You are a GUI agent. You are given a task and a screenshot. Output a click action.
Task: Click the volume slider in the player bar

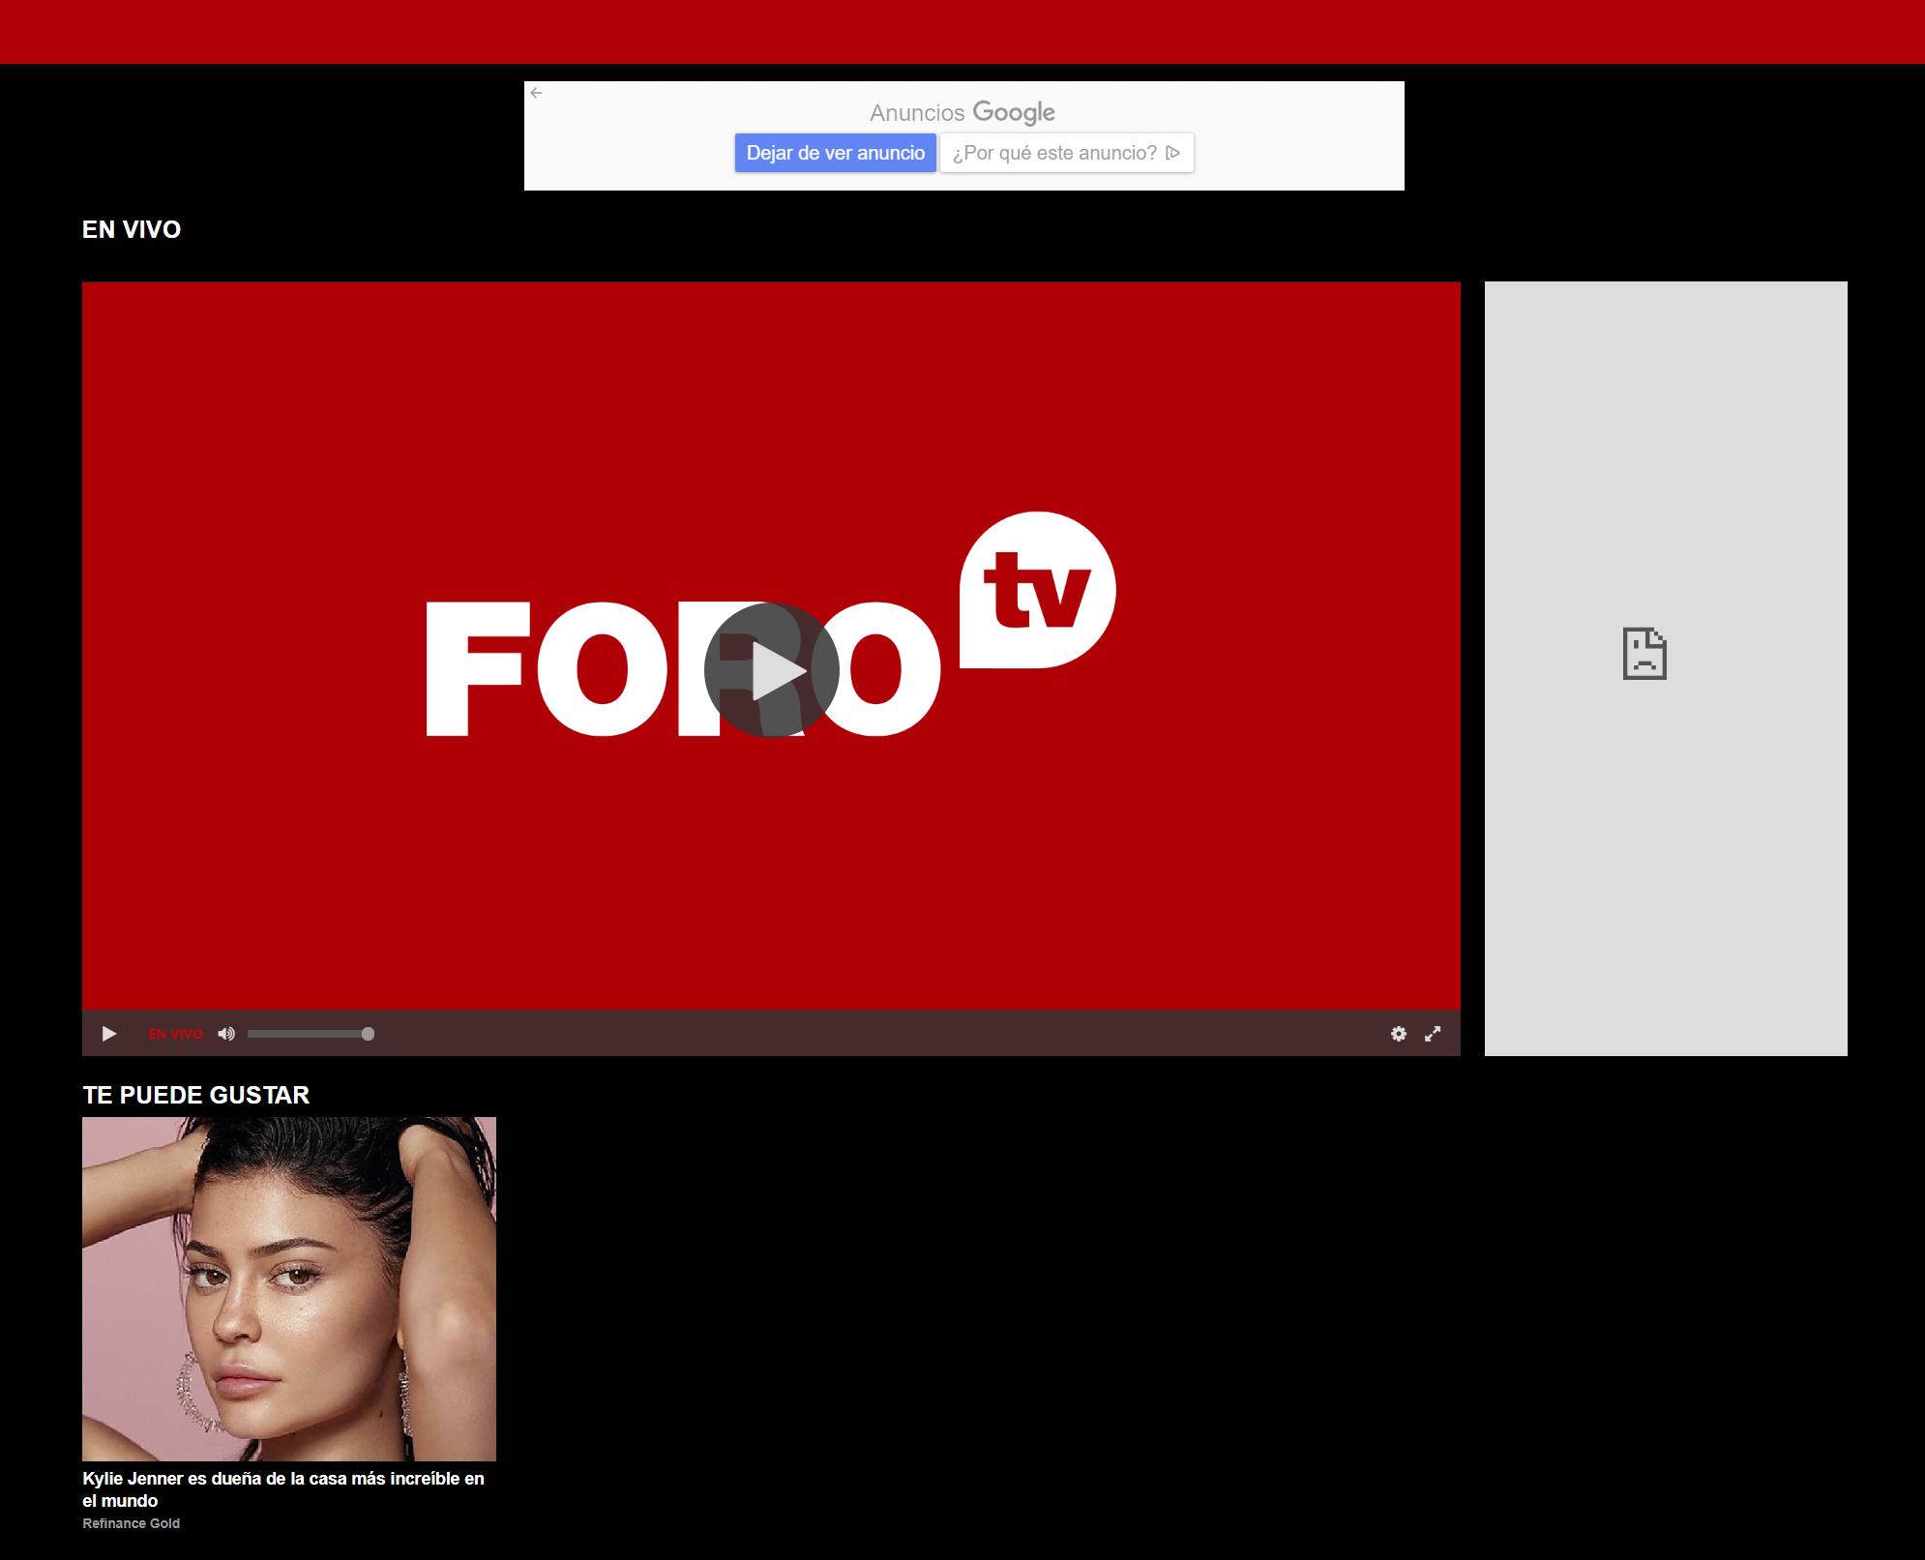pos(311,1034)
